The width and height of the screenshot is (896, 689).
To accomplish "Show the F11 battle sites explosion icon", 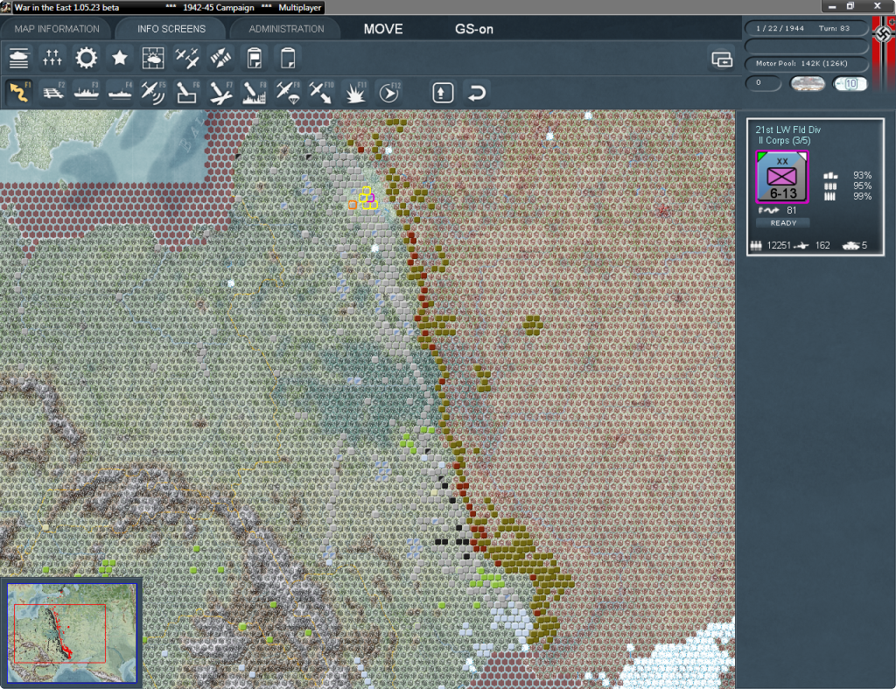I will (355, 93).
